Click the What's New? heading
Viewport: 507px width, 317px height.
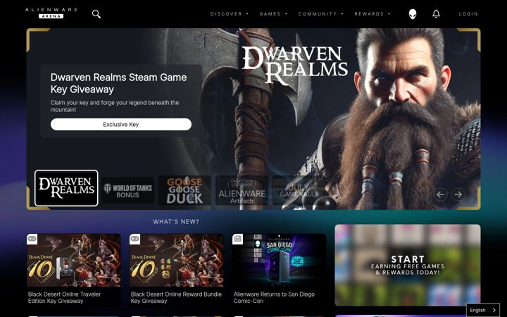pos(176,222)
